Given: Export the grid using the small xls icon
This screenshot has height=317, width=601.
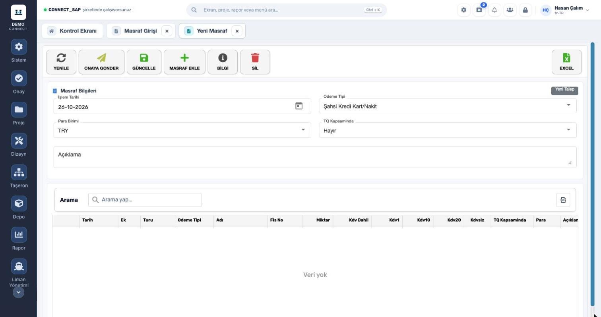Looking at the screenshot, I should [x=563, y=200].
